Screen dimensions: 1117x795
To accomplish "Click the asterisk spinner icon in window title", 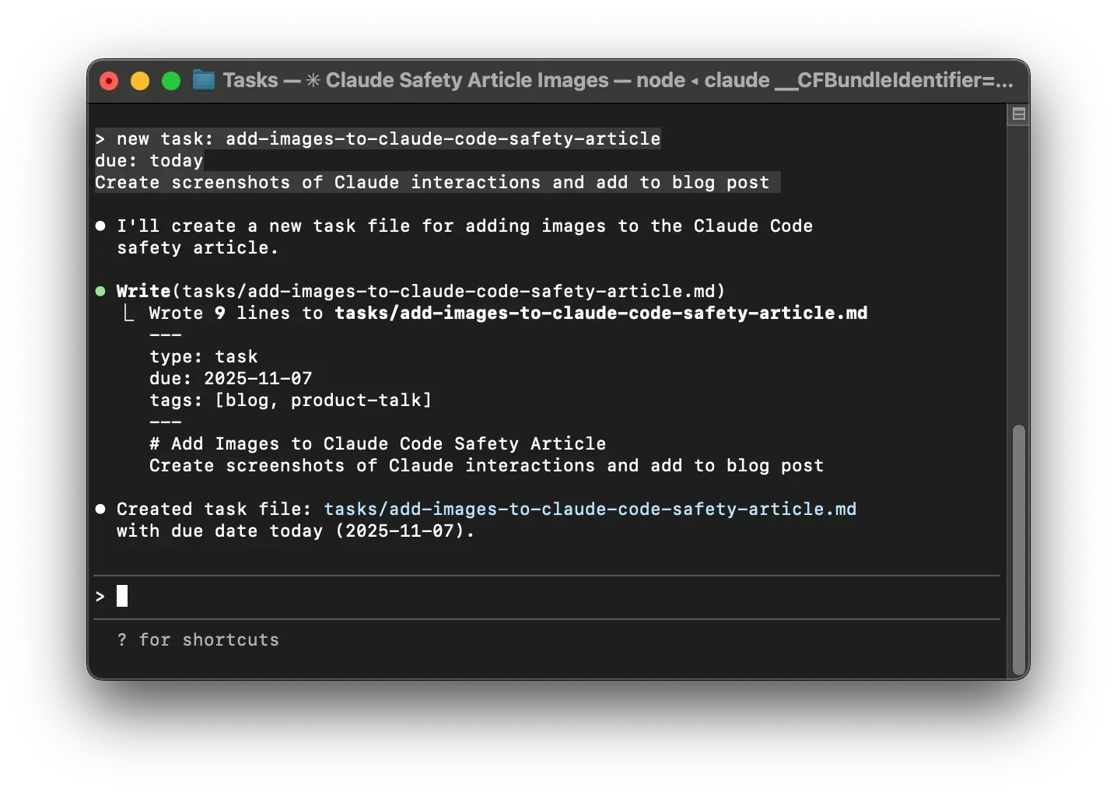I will pyautogui.click(x=311, y=80).
